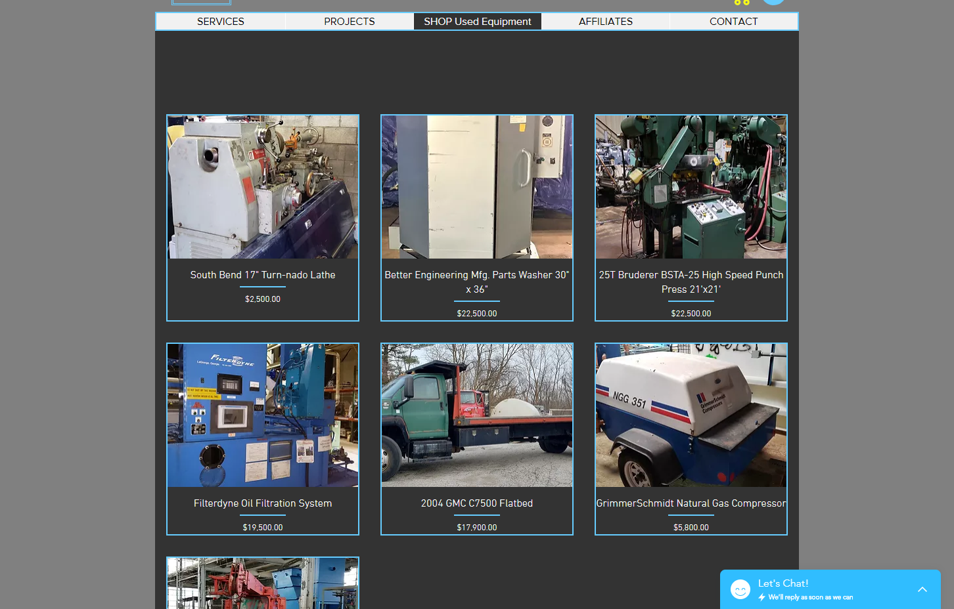Open Filterdyne Oil Filtration System photo

(x=263, y=415)
